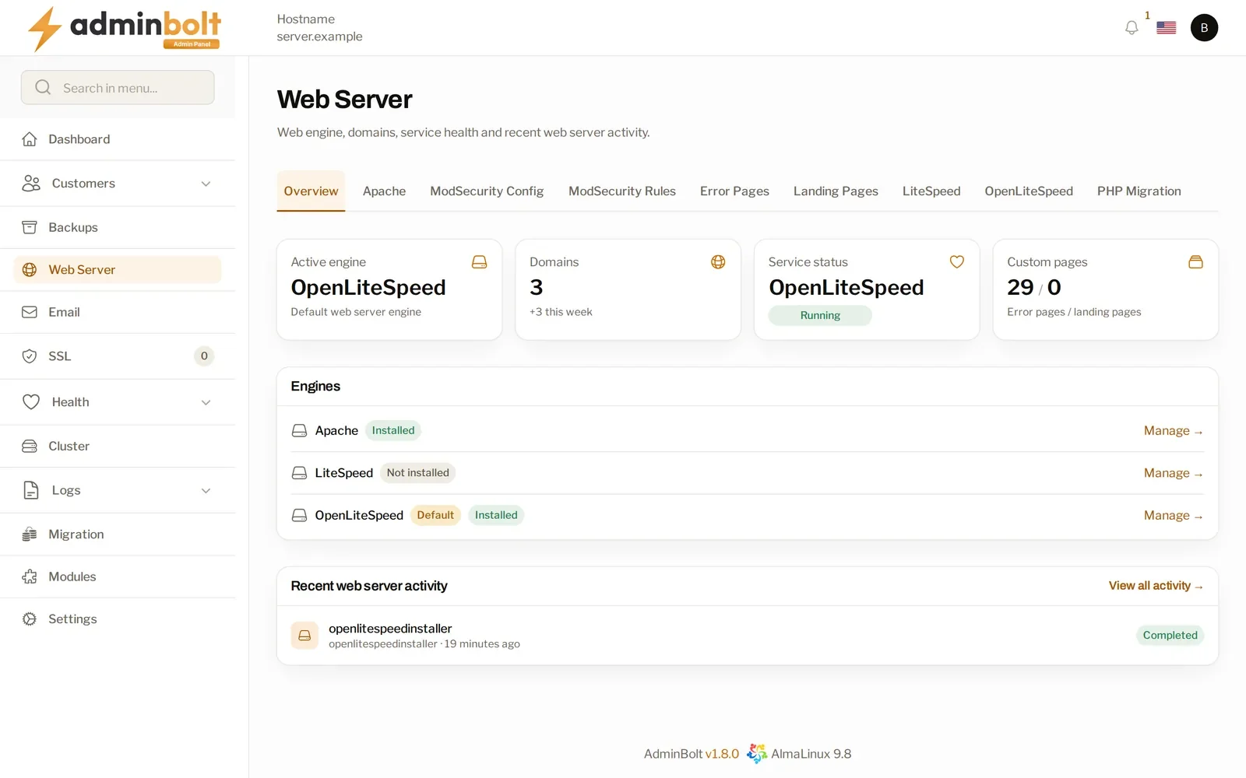
Task: Click the v1.8.0 version link
Action: (722, 754)
